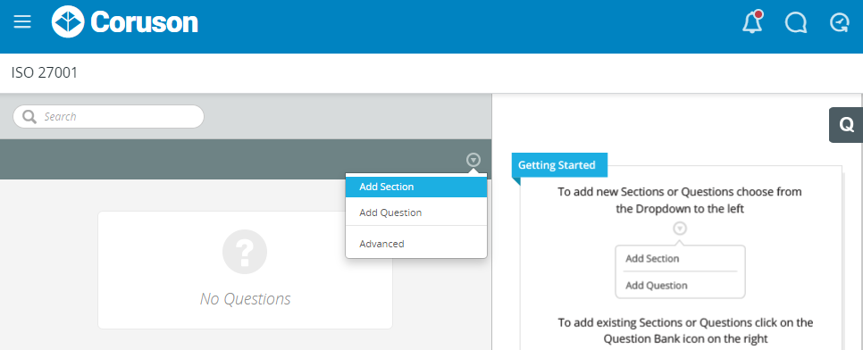
Task: Click the search magnifier icon
Action: (29, 117)
